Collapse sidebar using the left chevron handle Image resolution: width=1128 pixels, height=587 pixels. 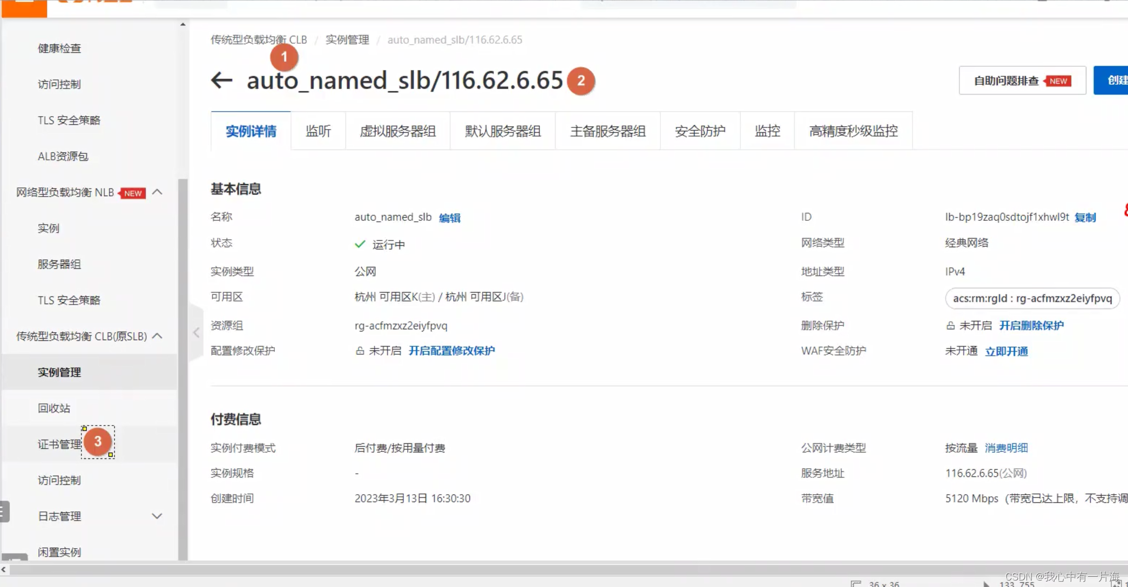197,333
